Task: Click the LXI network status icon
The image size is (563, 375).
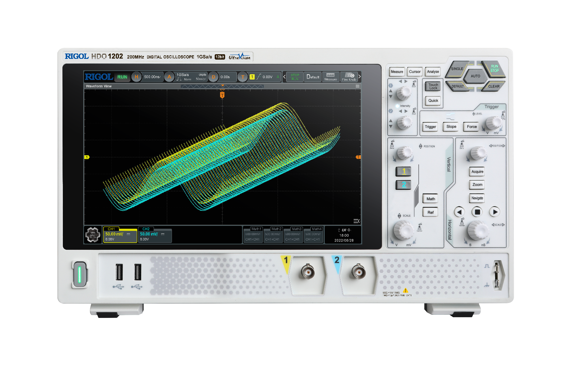Action: (344, 230)
